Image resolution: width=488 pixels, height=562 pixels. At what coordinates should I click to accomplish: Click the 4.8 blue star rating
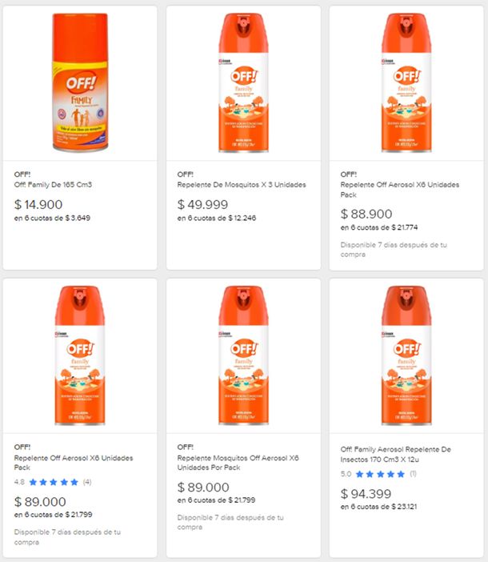[54, 482]
